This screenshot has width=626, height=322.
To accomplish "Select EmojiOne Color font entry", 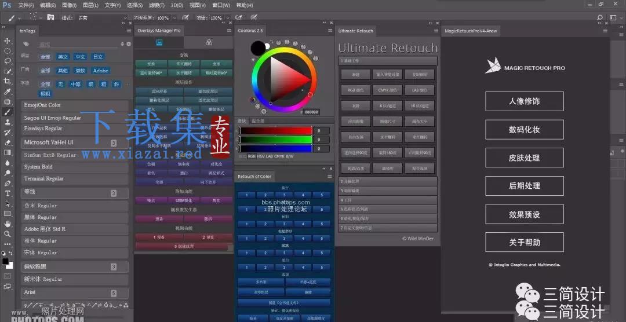I will tap(75, 105).
